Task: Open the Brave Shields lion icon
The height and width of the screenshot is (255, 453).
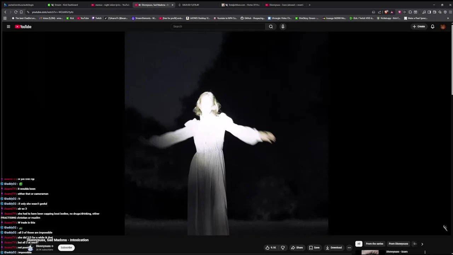Action: (386, 12)
